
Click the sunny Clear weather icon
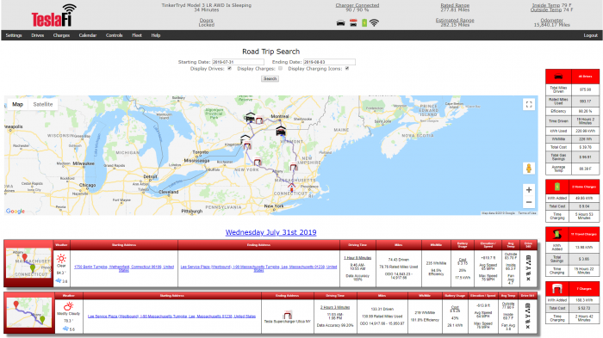pos(61,259)
